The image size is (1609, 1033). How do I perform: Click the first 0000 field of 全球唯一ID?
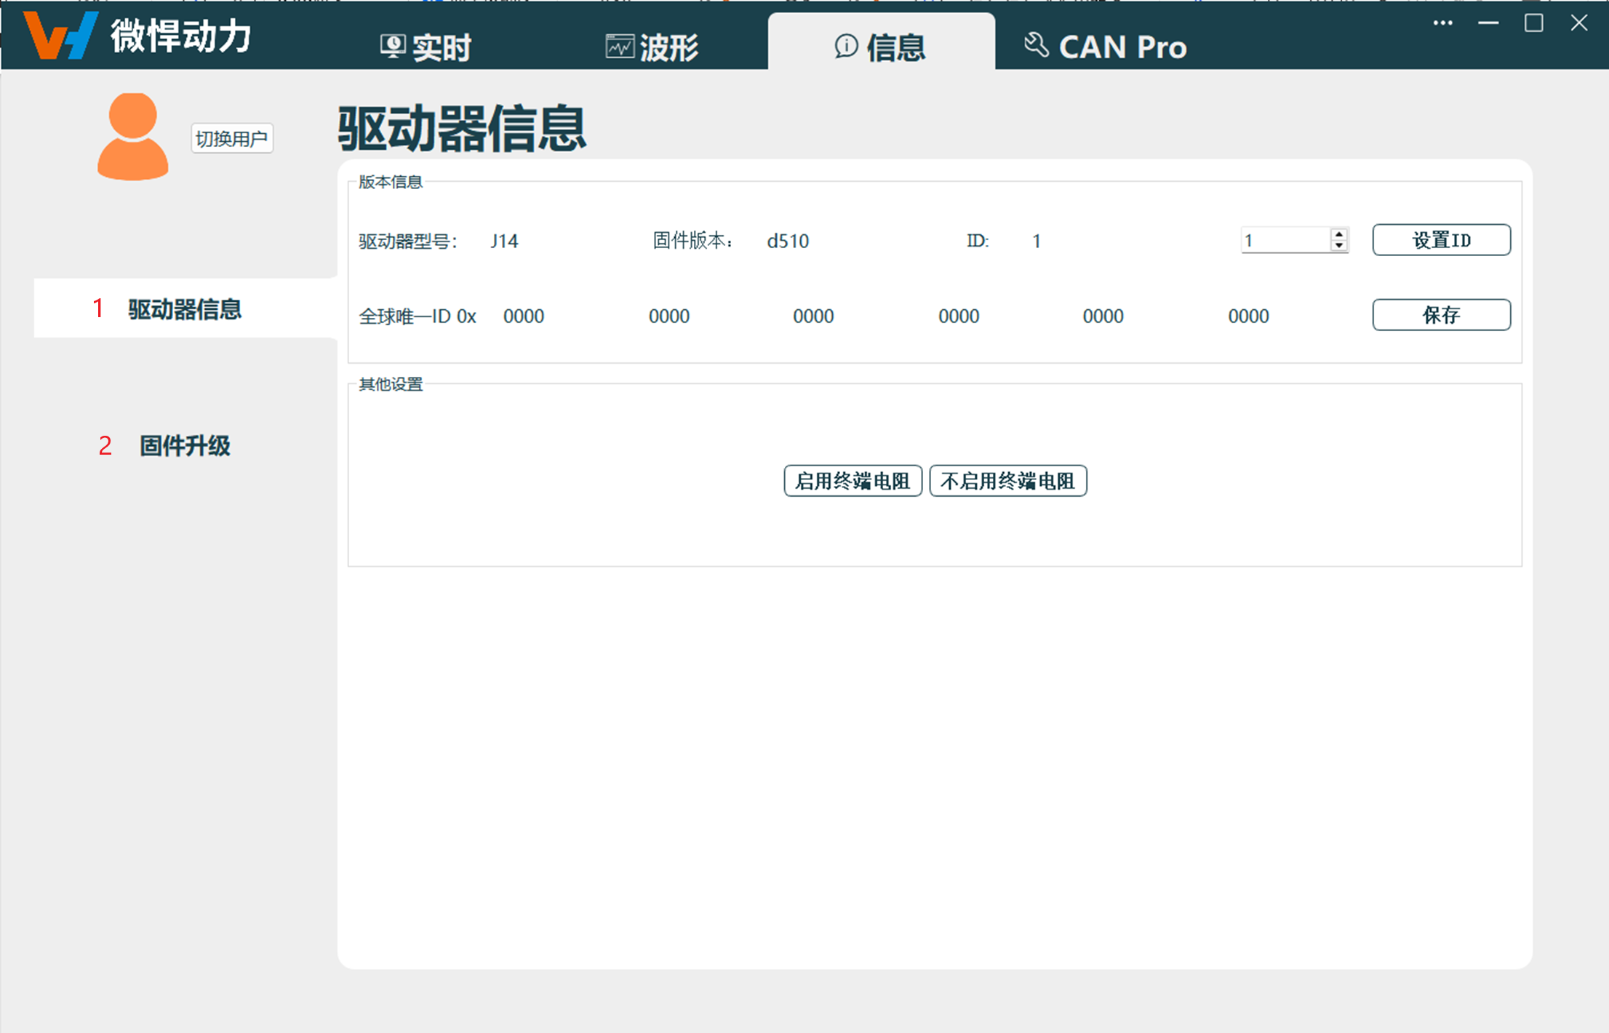[x=524, y=315]
